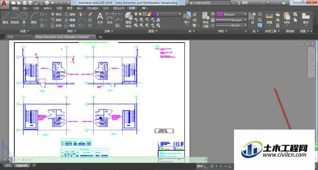This screenshot has width=318, height=170.
Task: Open the View (视图) ribbon tab
Action: [59, 8]
